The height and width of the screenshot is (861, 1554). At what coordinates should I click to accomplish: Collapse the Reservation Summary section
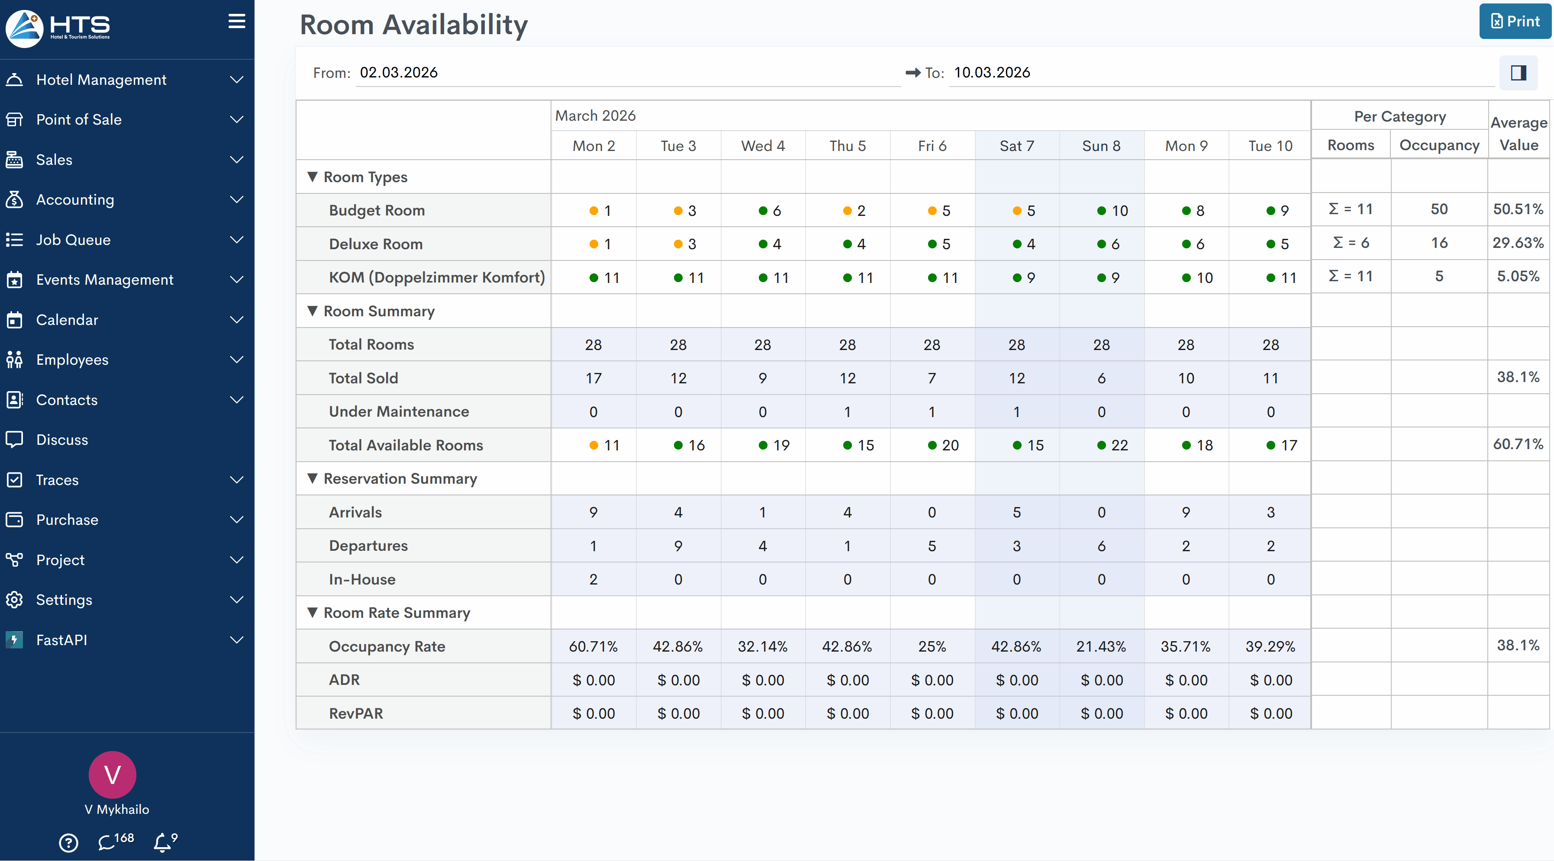[x=313, y=478]
